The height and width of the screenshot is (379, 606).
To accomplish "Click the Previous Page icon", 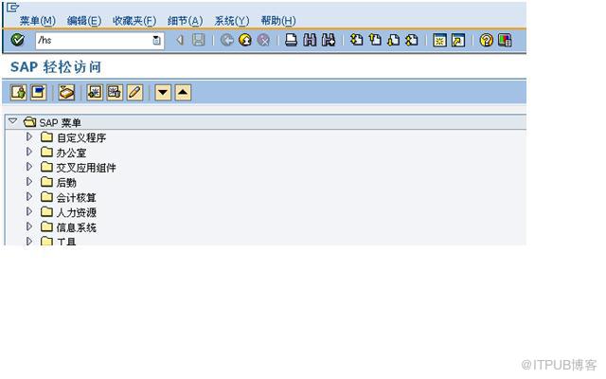I will pyautogui.click(x=375, y=40).
